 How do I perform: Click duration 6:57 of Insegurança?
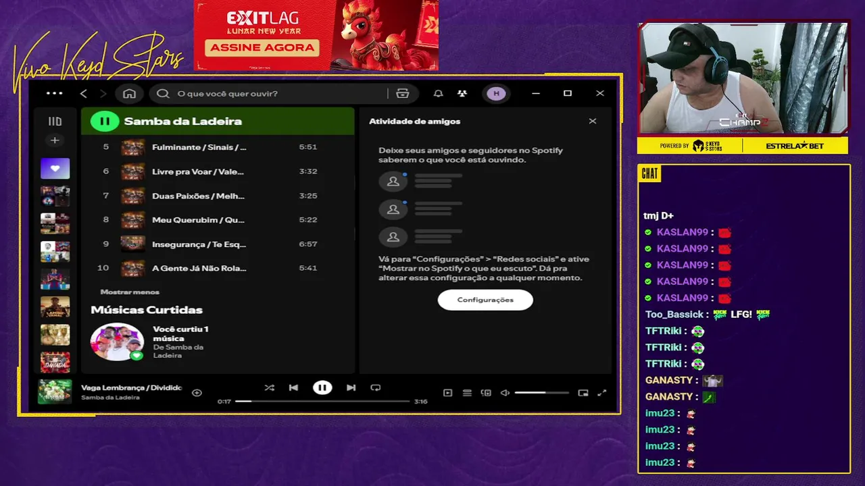point(308,244)
